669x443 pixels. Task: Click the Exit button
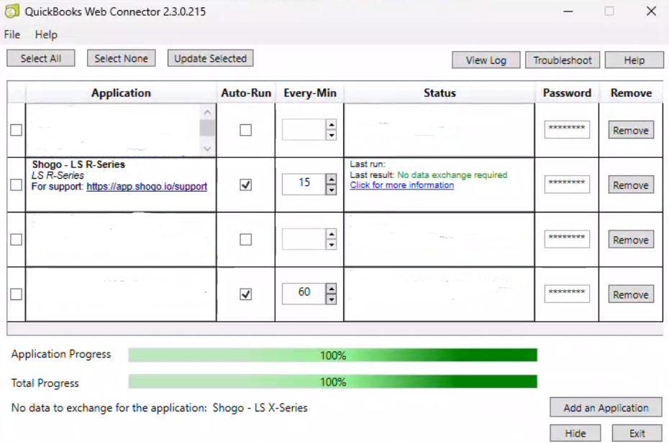[637, 433]
